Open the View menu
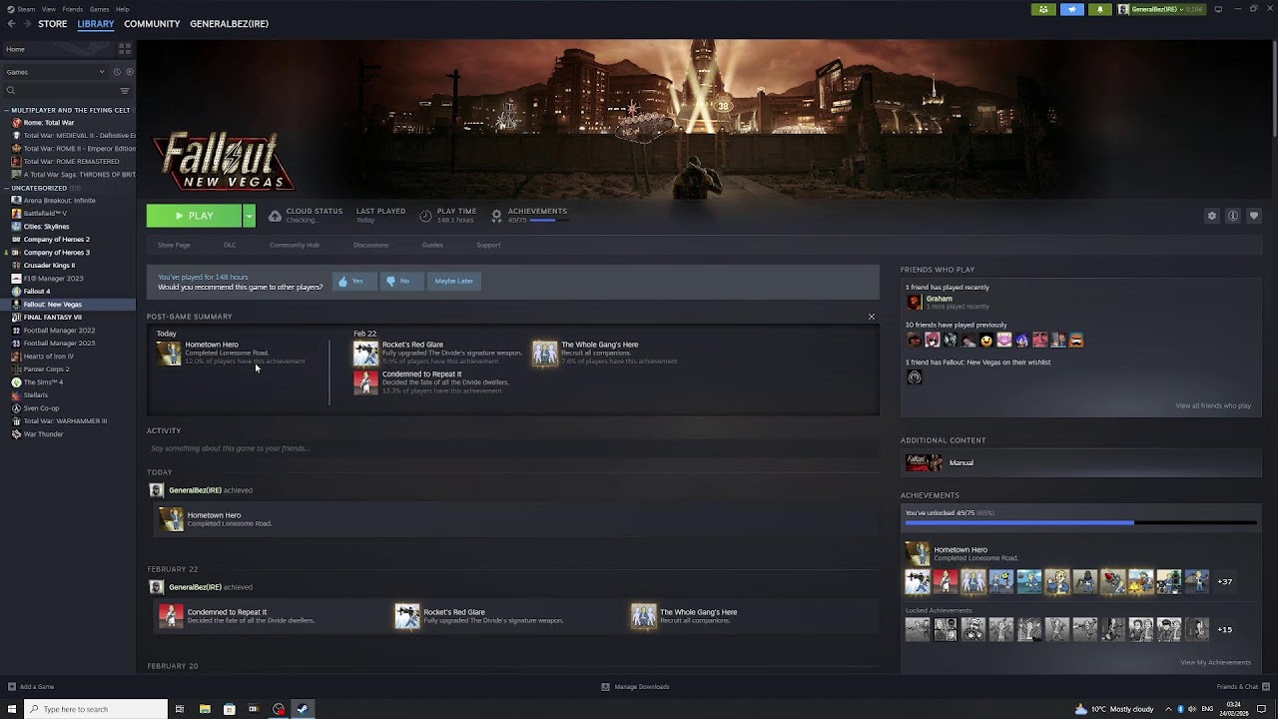Screen dimensions: 1278x719 (x=48, y=9)
